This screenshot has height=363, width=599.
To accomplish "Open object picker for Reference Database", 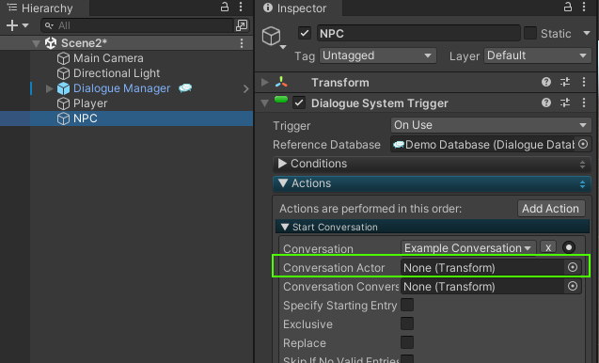I will 583,144.
